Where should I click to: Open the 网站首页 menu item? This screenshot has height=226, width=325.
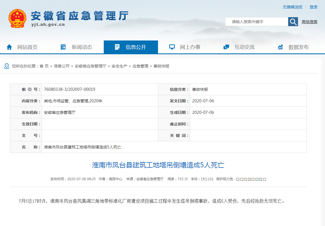coord(27,47)
